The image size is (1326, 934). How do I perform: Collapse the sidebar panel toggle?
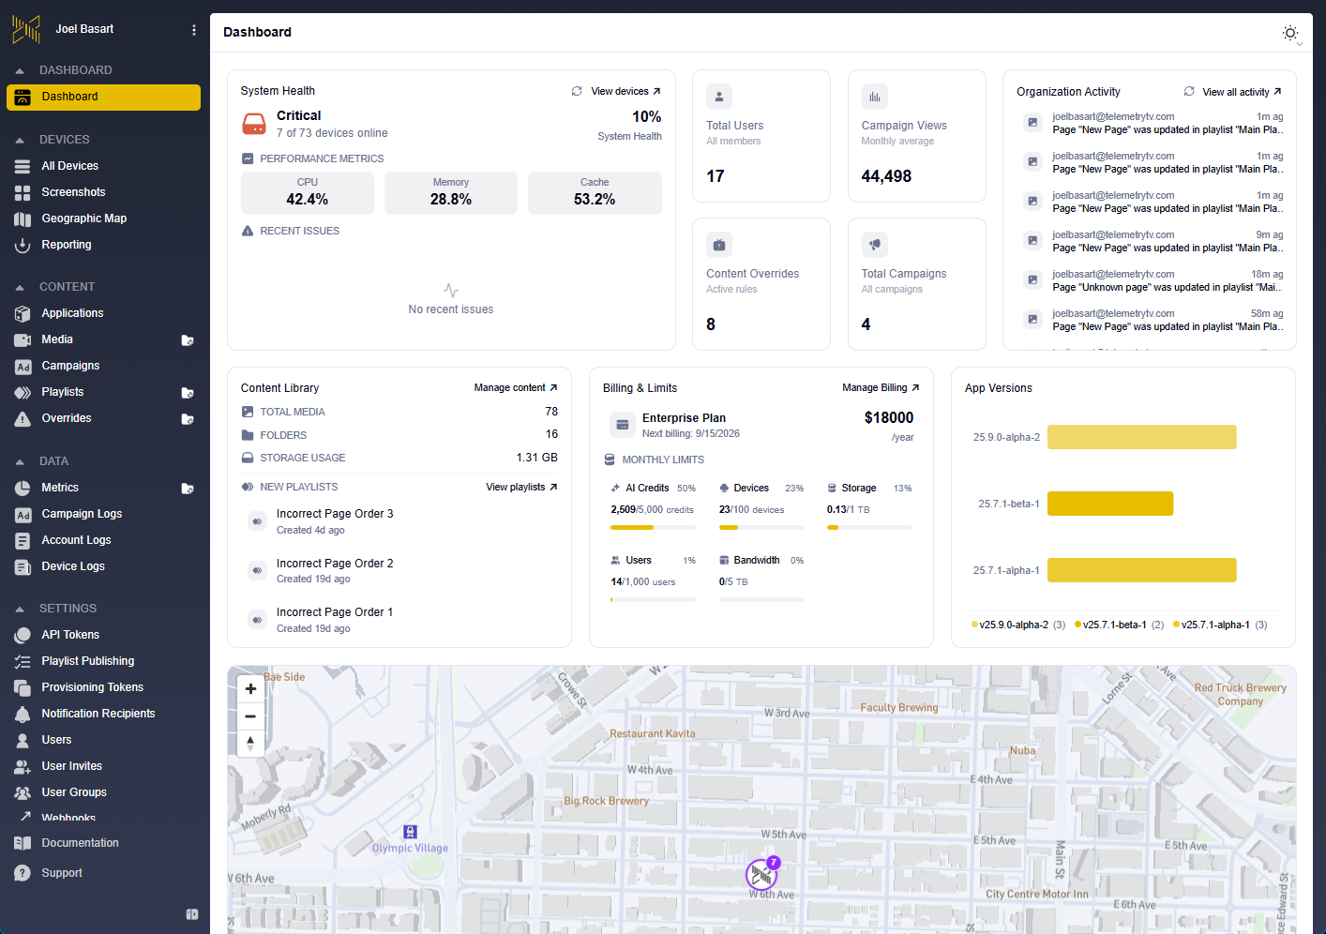click(192, 914)
